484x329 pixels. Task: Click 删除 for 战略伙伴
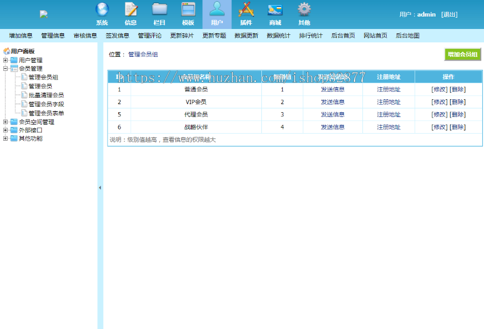(458, 127)
